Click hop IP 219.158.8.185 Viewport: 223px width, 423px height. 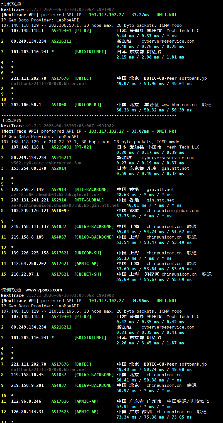click(x=27, y=237)
